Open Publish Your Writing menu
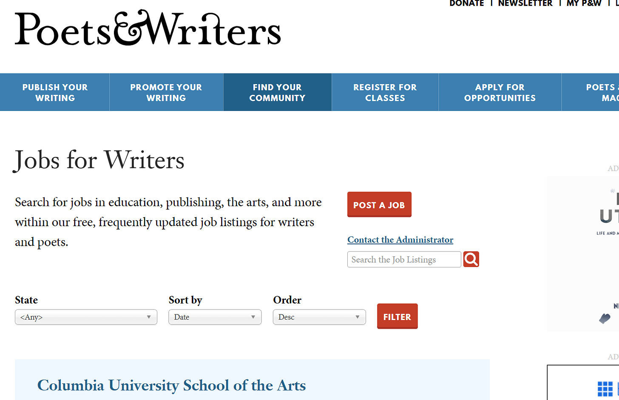The height and width of the screenshot is (400, 619). click(x=55, y=92)
